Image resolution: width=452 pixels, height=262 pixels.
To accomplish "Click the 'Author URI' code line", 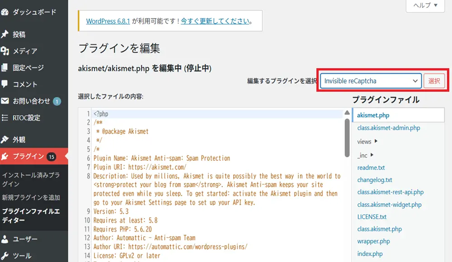I will [170, 247].
